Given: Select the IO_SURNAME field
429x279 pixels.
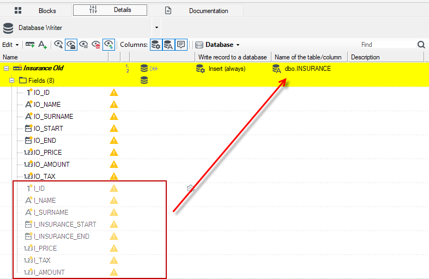Looking at the screenshot, I should click(x=53, y=117).
